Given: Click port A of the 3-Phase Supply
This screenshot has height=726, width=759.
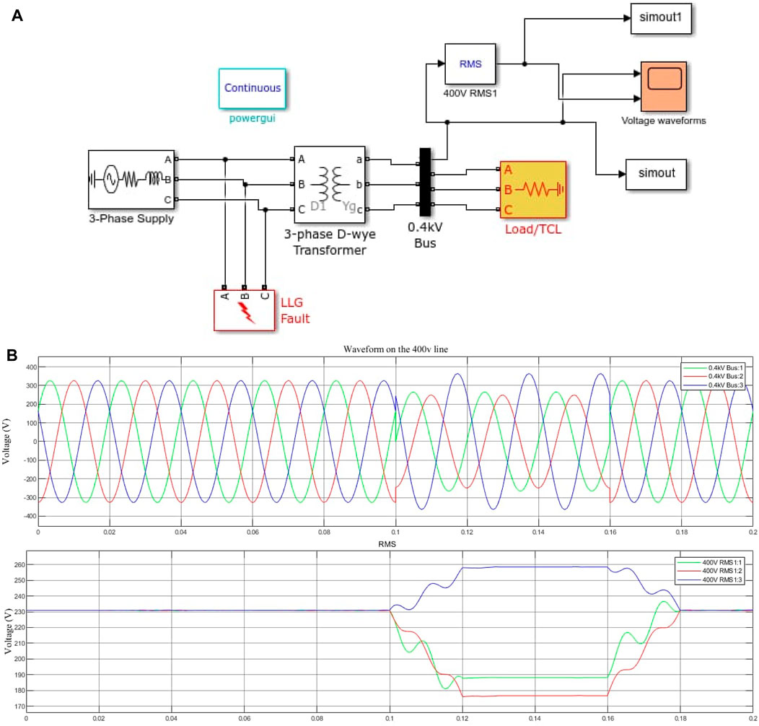Looking at the screenshot, I should (176, 159).
